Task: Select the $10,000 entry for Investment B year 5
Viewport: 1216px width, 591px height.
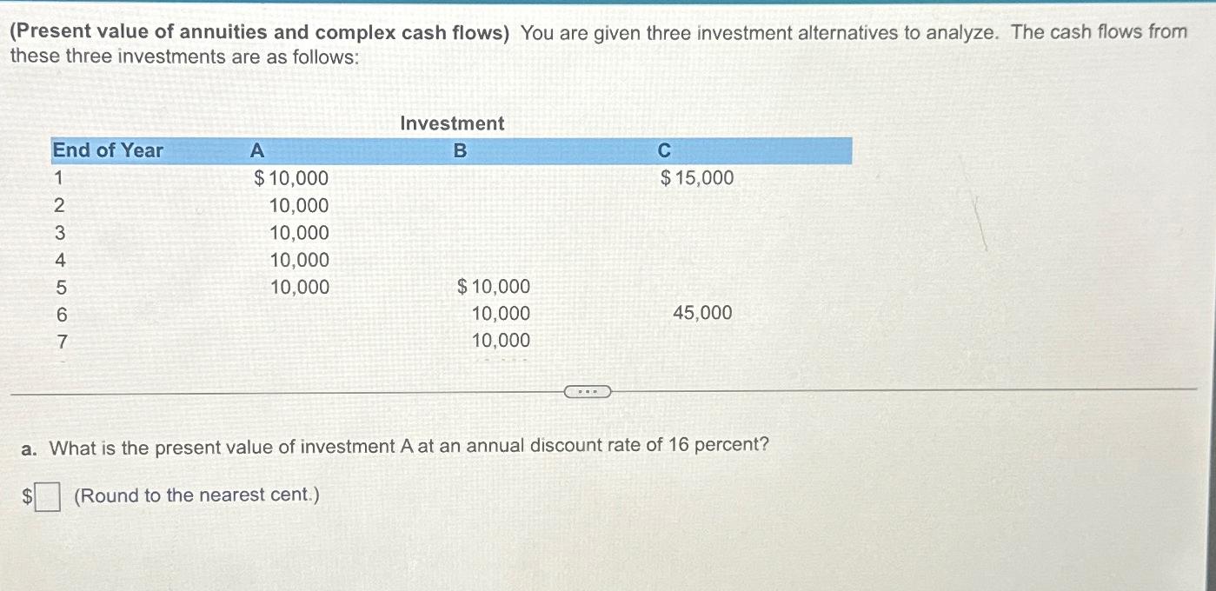Action: click(493, 285)
